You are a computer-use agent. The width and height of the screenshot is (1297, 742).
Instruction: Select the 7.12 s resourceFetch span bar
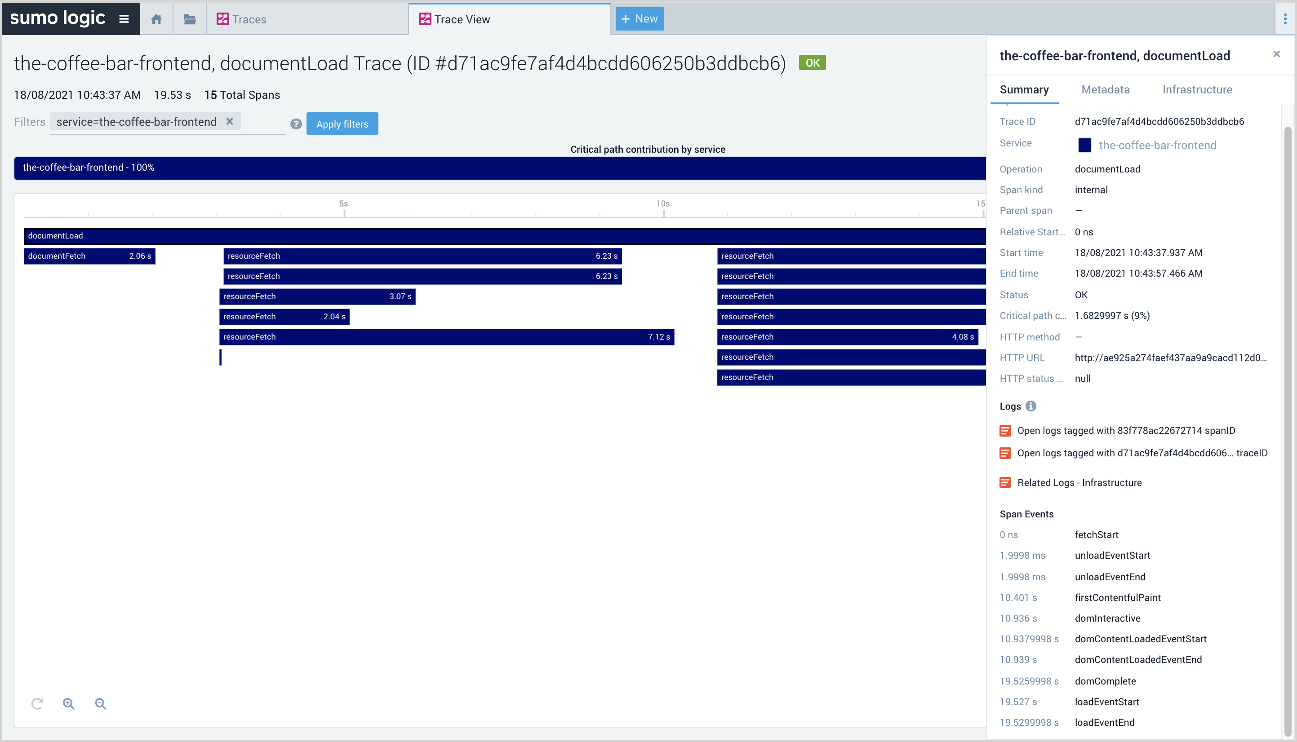tap(446, 337)
